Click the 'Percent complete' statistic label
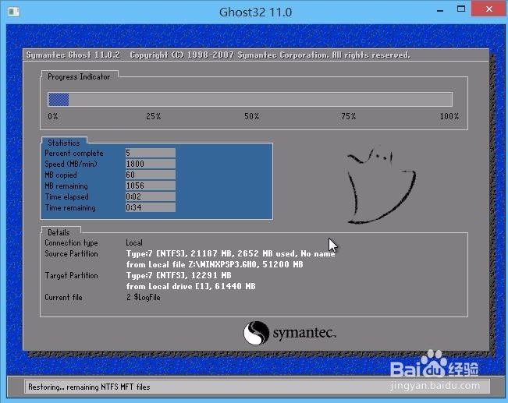 (x=74, y=153)
